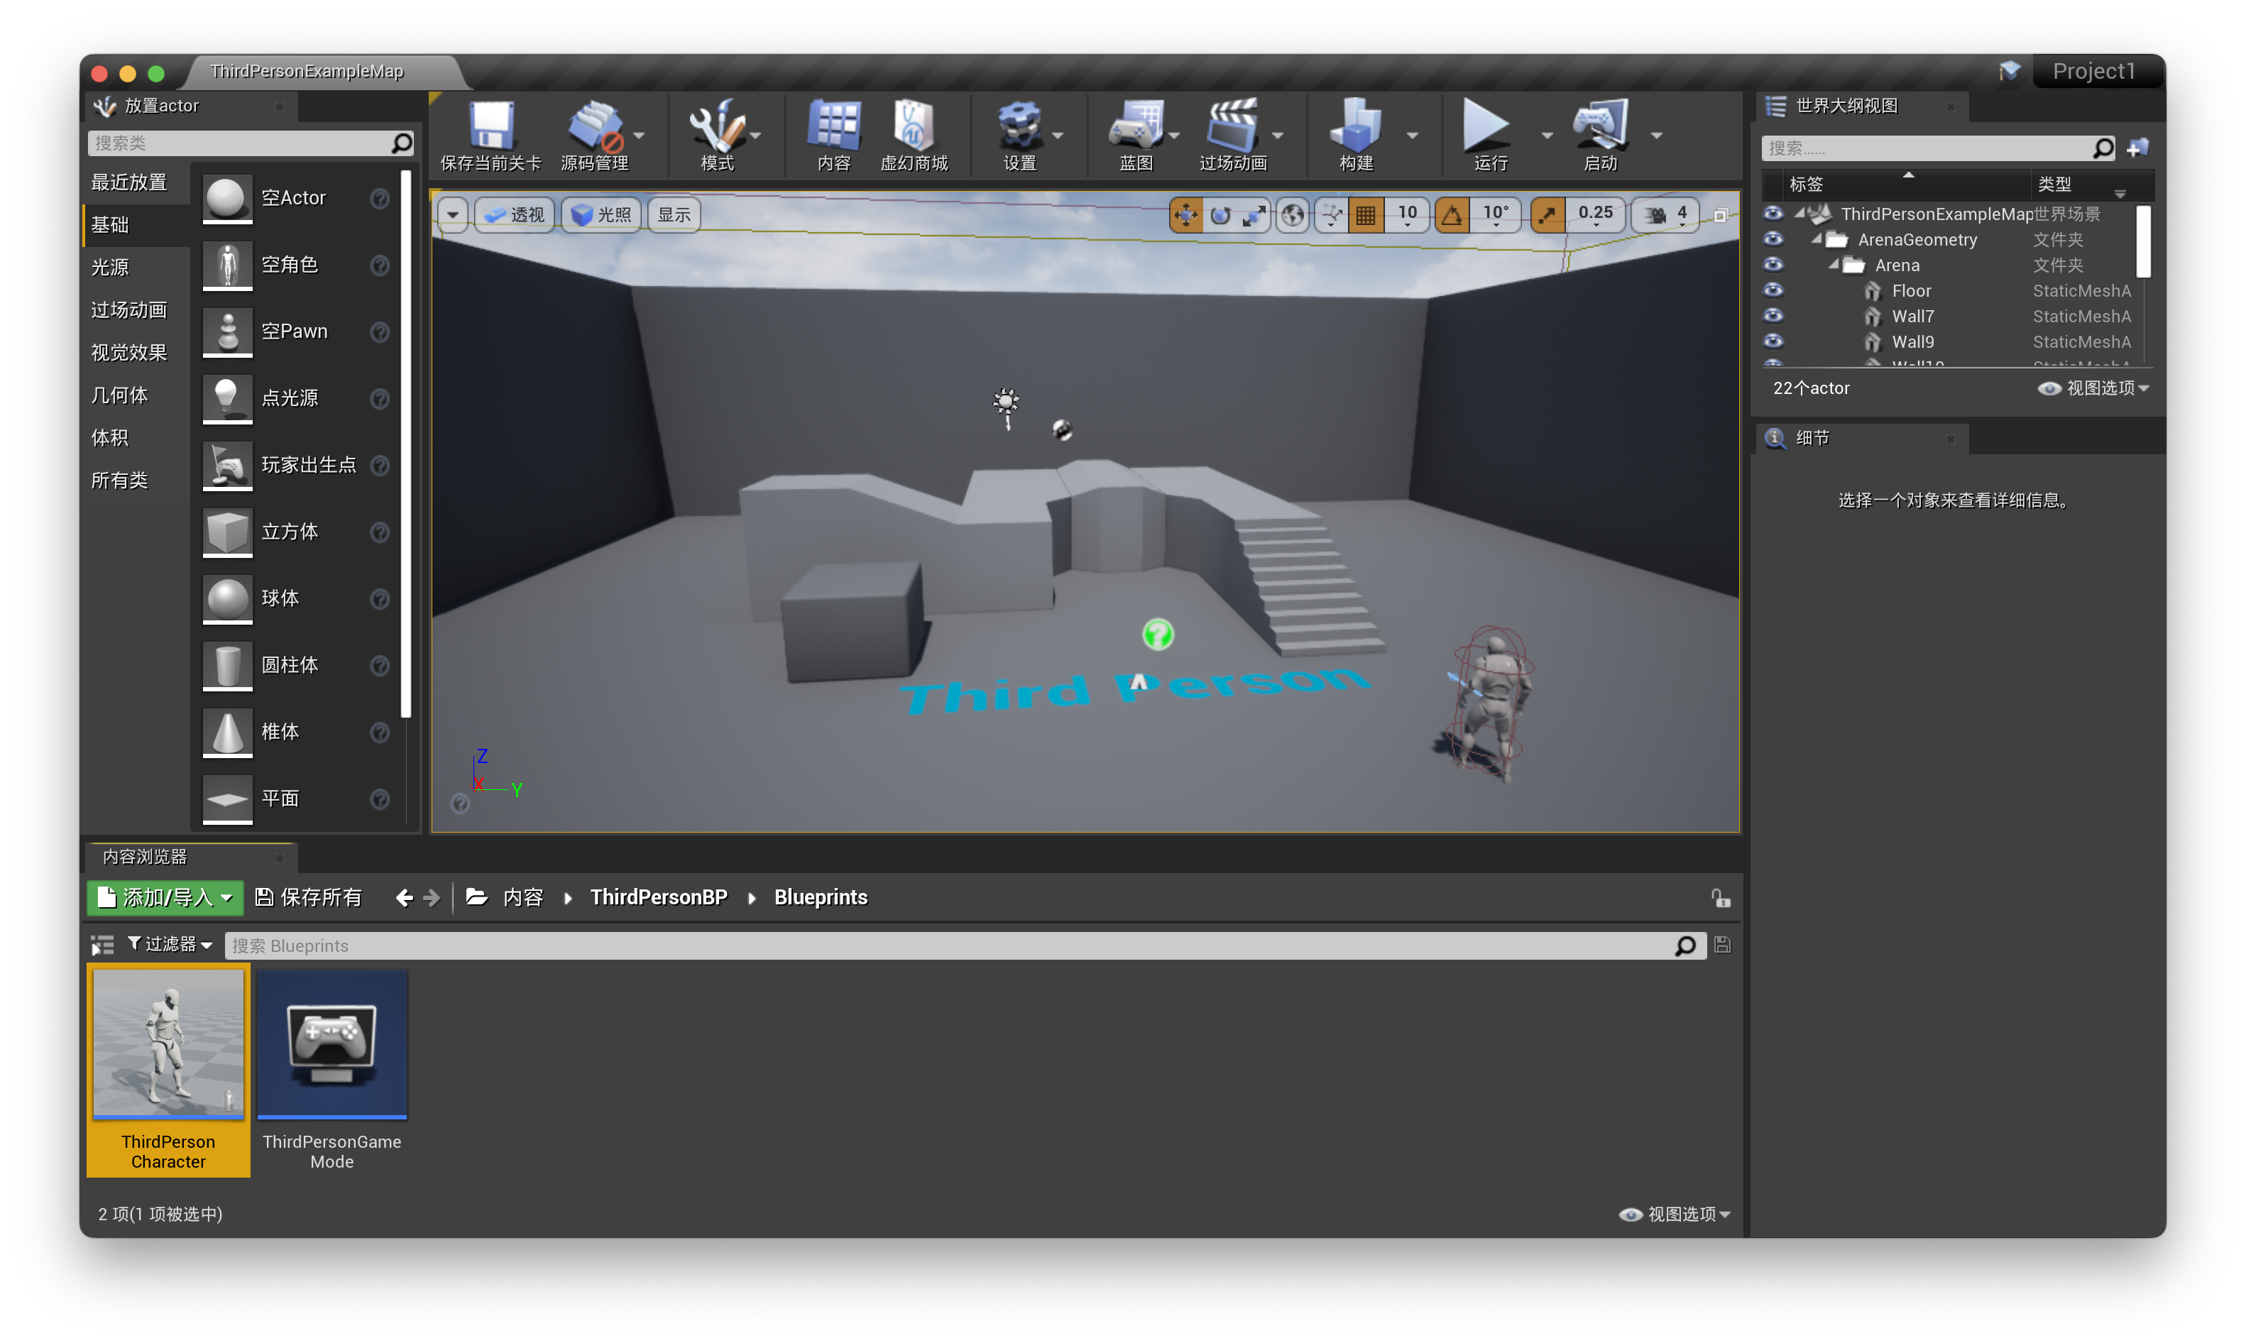The image size is (2246, 1343).
Task: Open grid snap size value 10 dropdown
Action: click(x=1406, y=215)
